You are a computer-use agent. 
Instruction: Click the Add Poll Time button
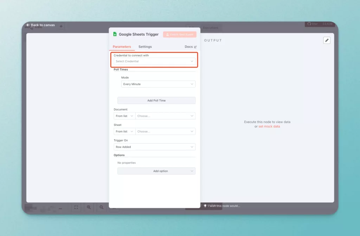pos(156,101)
